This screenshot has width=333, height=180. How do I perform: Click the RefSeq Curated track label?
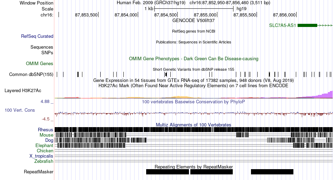37,36
